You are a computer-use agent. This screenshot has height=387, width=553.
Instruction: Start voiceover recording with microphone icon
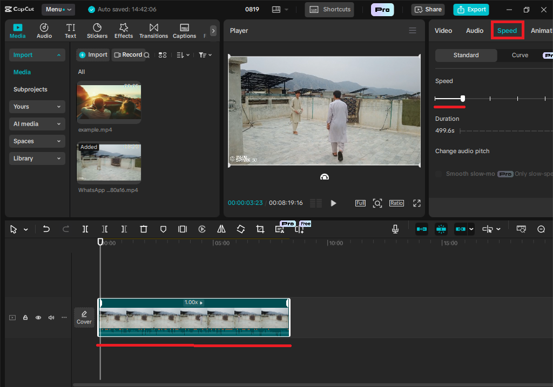tap(395, 229)
